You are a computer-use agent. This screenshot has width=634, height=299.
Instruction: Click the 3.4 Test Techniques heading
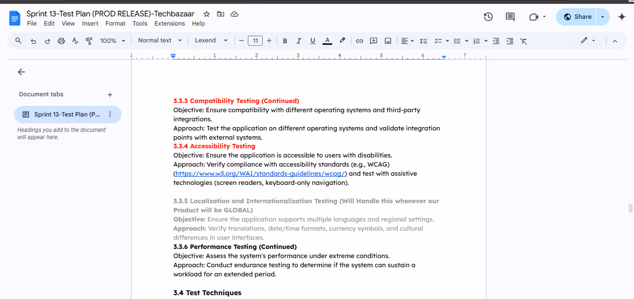coord(207,293)
